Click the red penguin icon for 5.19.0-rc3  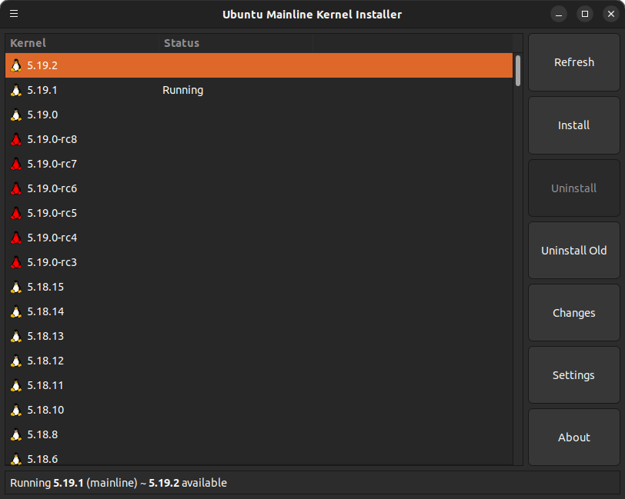(16, 262)
